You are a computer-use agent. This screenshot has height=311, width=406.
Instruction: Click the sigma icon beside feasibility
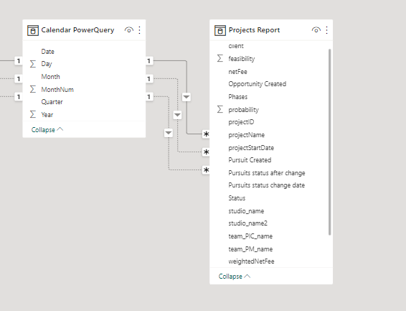pos(219,58)
